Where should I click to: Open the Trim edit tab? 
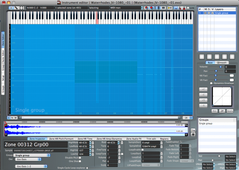click(151, 139)
